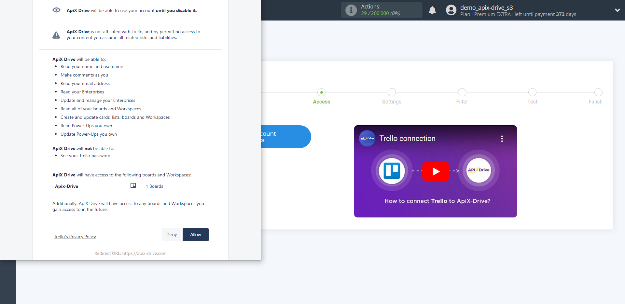The width and height of the screenshot is (625, 304).
Task: Click the Settings step circle marker
Action: click(x=392, y=92)
